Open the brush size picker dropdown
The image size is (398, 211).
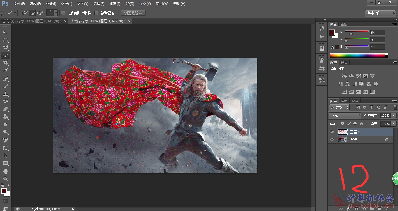[x=56, y=13]
